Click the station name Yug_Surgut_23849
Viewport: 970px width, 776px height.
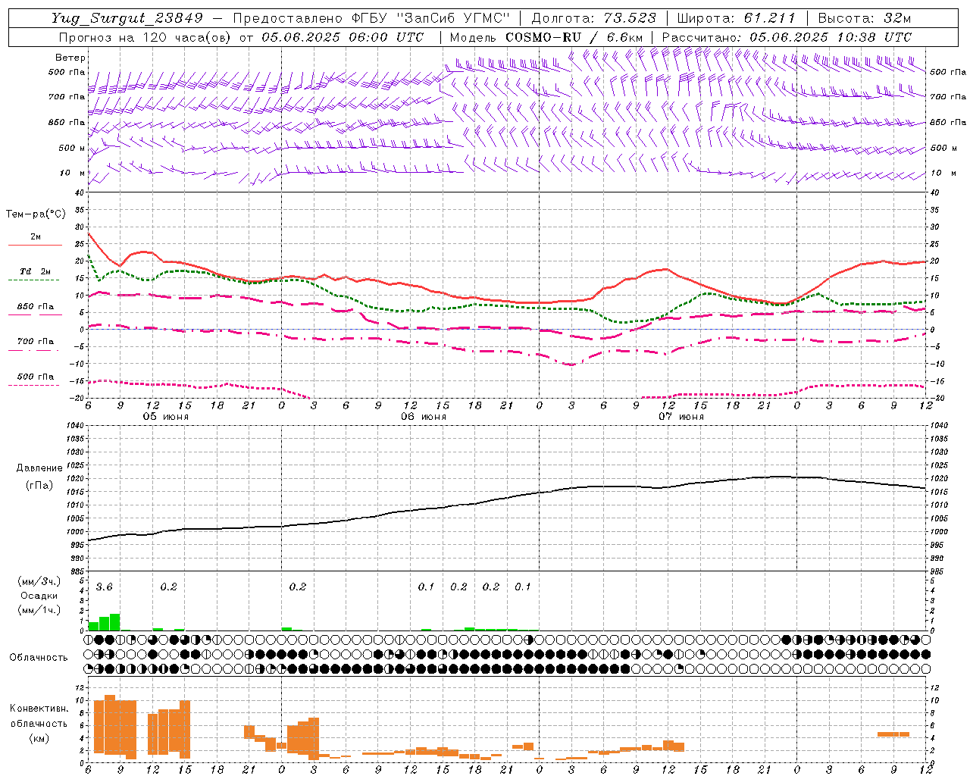coord(127,18)
